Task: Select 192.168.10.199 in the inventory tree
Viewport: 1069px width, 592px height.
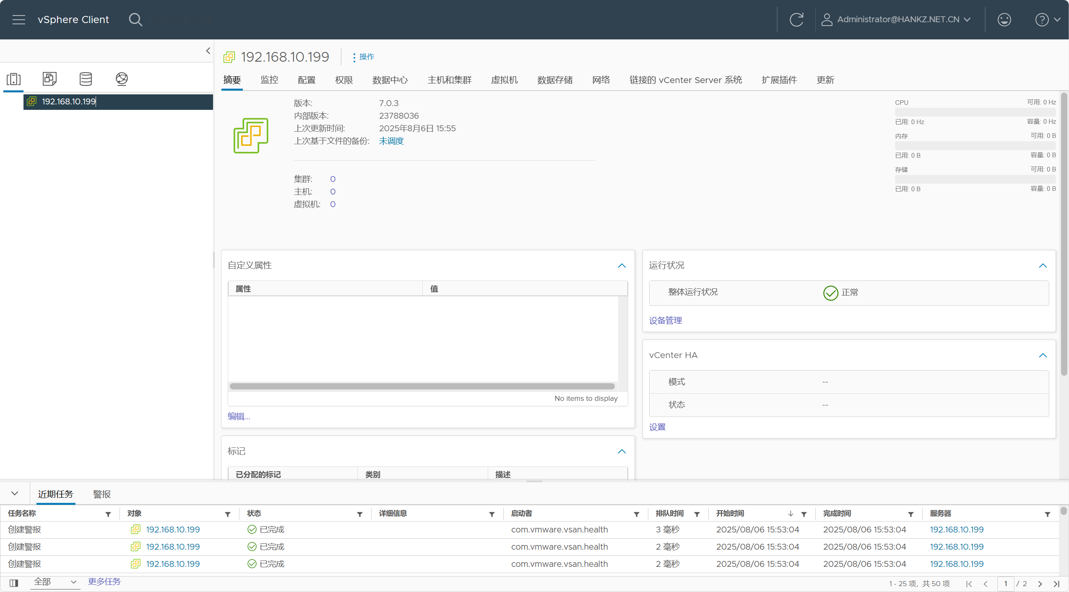Action: click(x=118, y=101)
